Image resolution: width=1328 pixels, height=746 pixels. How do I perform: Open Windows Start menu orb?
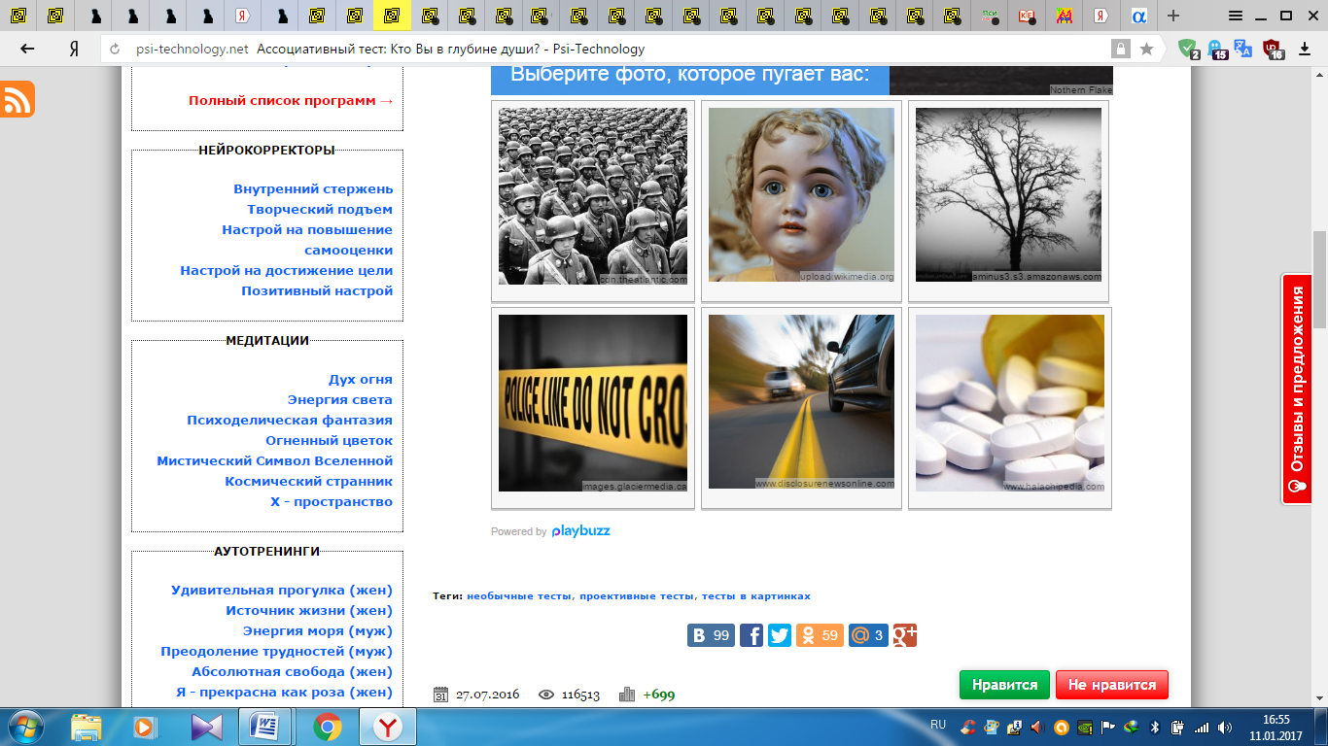point(26,727)
